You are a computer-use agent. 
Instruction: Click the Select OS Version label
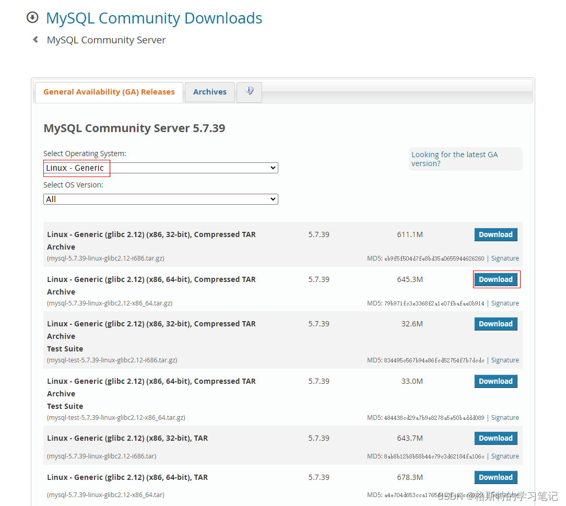(73, 185)
